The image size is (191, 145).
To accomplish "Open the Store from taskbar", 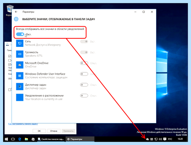I will tap(33, 139).
